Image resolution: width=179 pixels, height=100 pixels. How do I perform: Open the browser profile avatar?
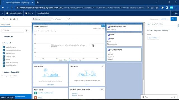[171, 7]
